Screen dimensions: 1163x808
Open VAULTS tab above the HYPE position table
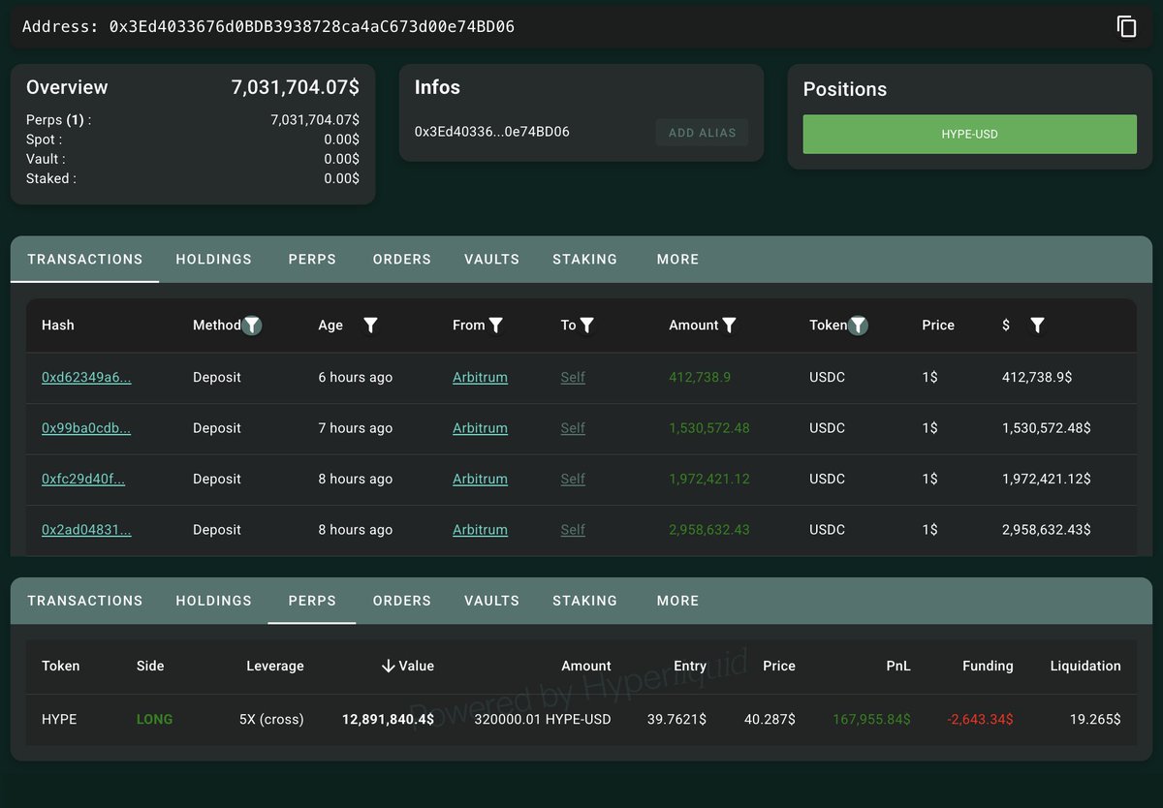tap(491, 601)
